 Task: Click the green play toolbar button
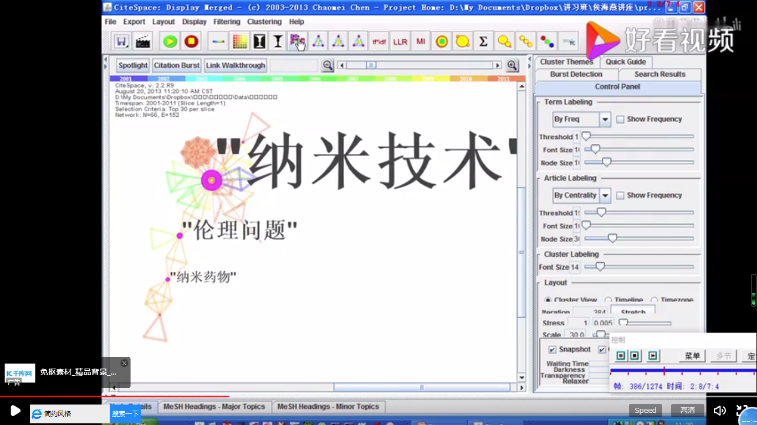click(170, 42)
